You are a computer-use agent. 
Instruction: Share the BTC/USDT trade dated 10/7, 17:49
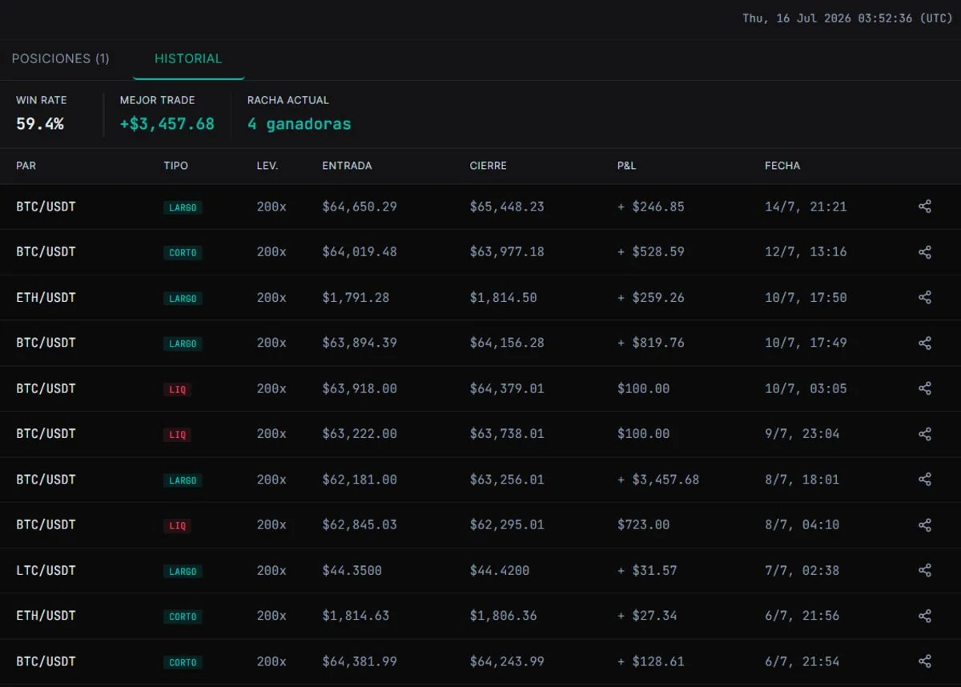(x=925, y=343)
